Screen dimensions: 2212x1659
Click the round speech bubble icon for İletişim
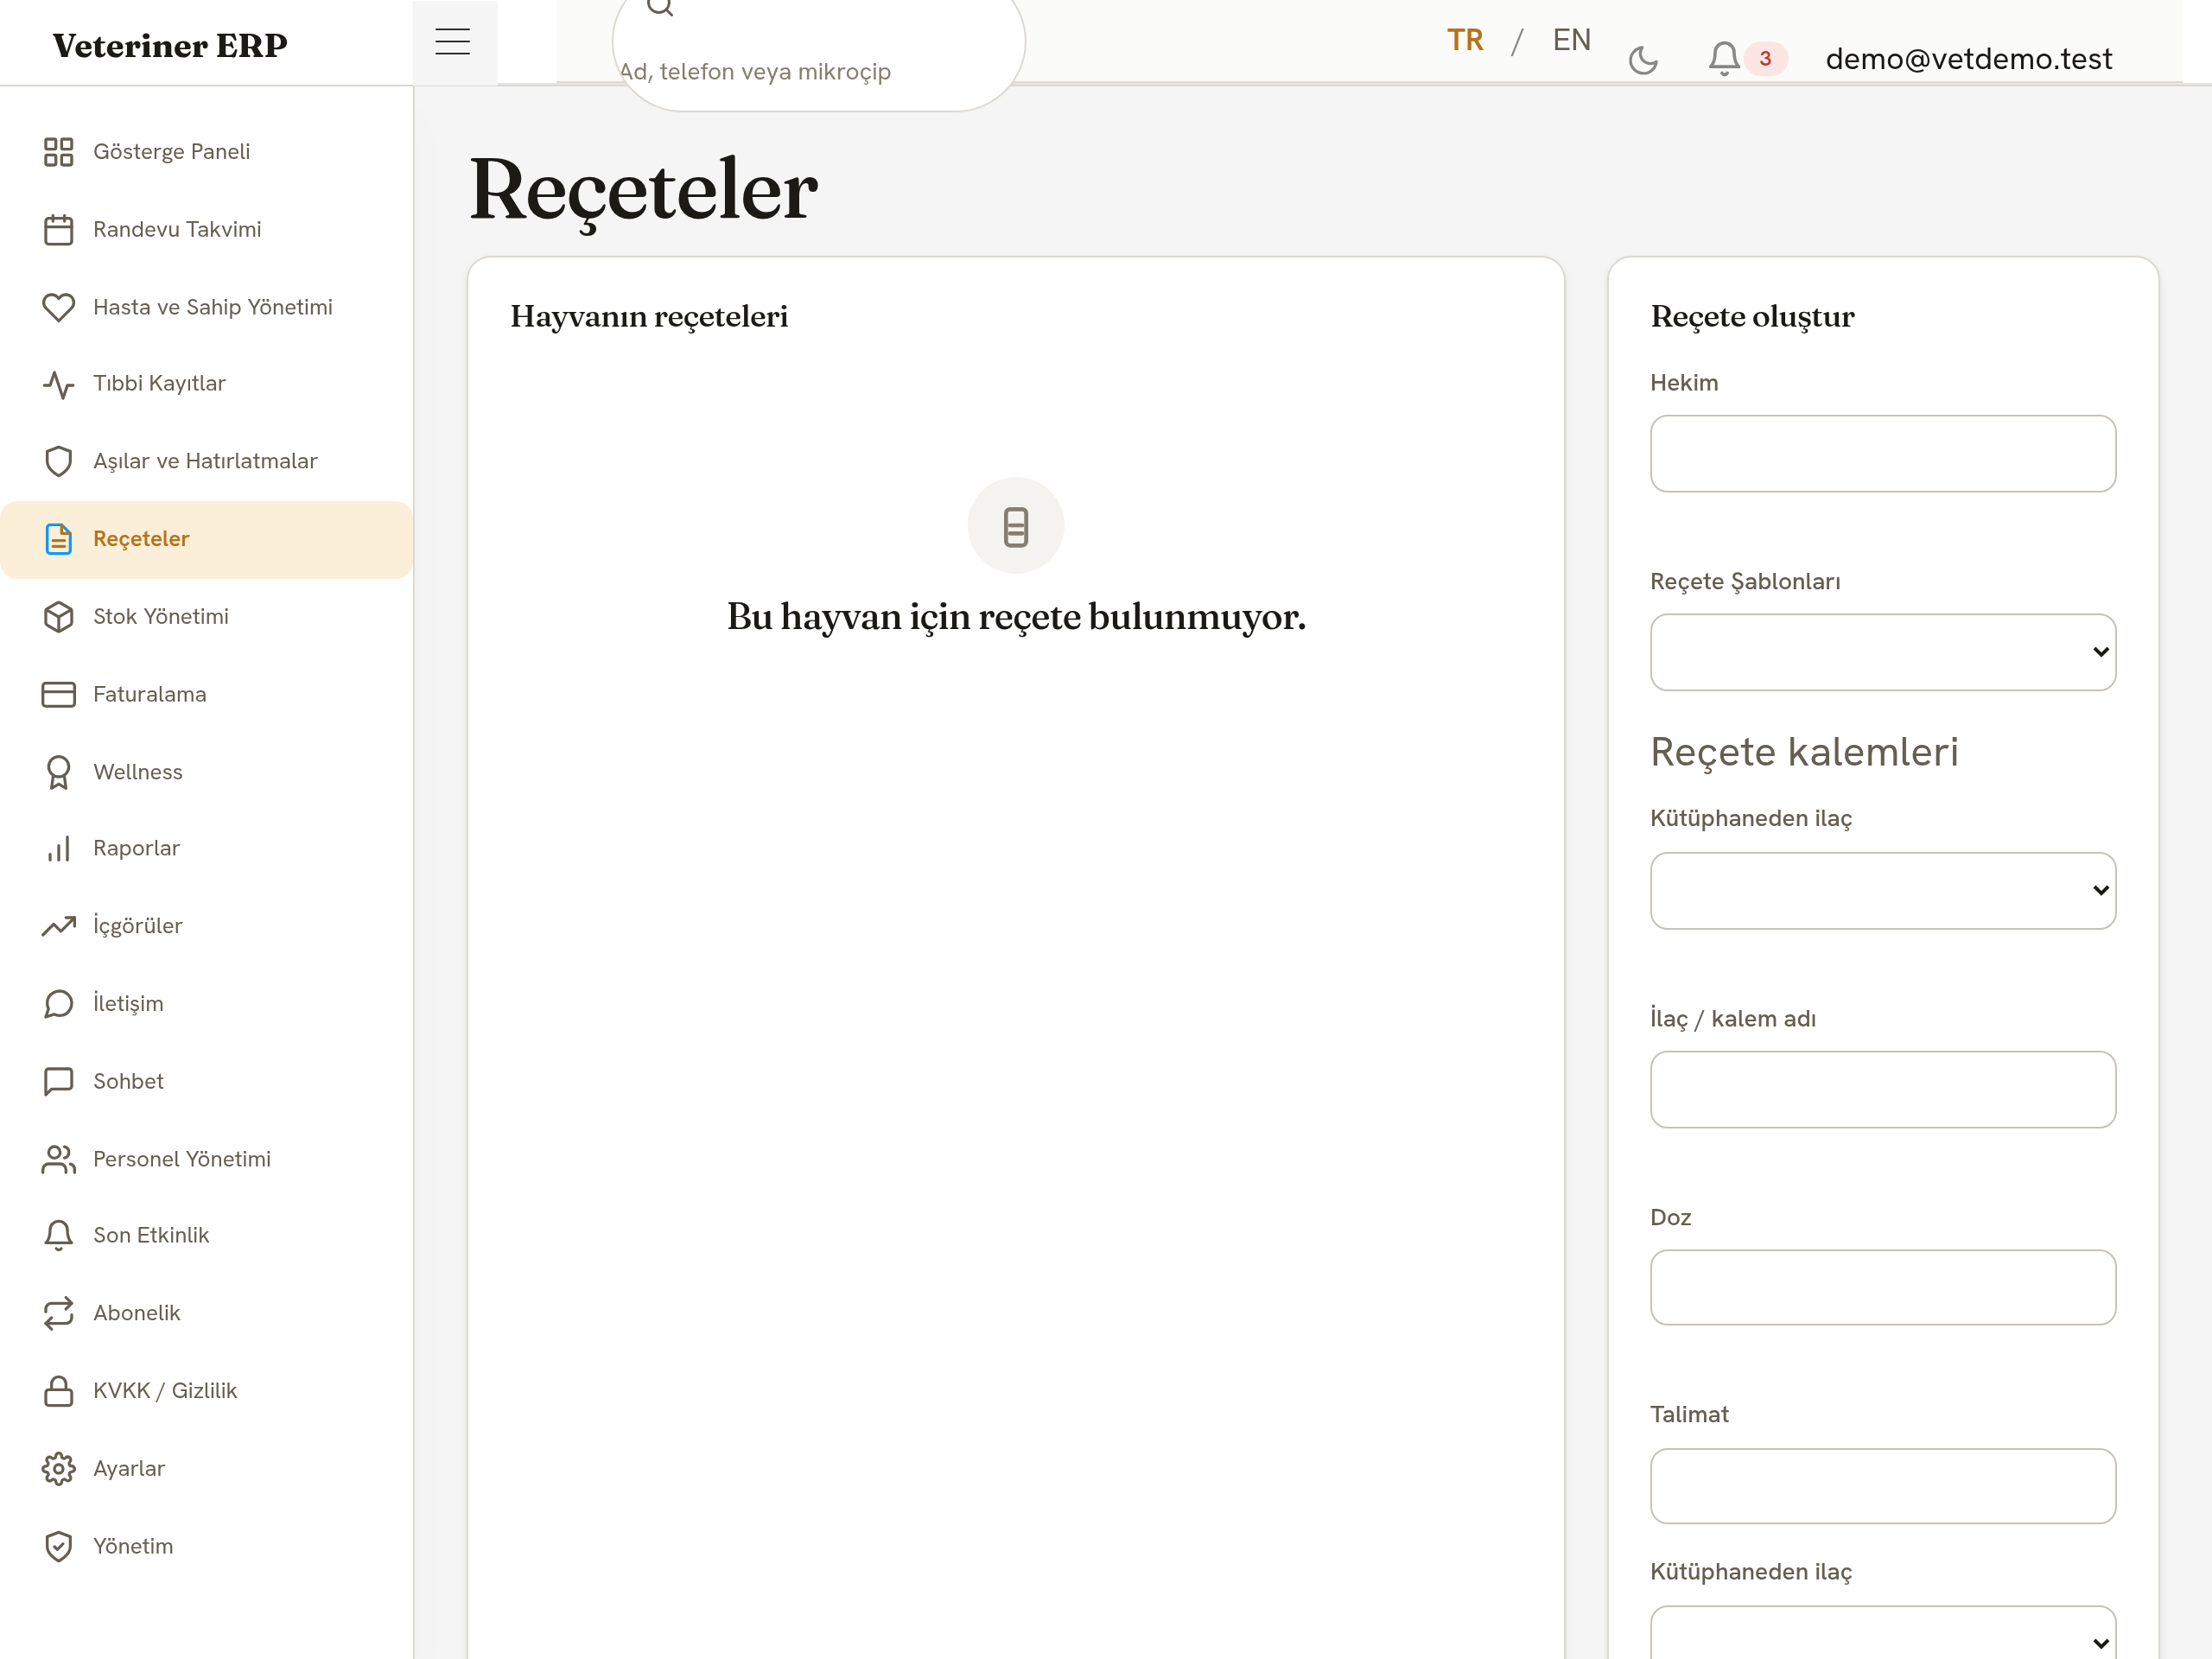click(58, 1004)
